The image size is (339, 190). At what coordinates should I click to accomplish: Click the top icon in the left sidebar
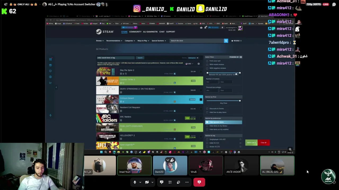[50, 59]
